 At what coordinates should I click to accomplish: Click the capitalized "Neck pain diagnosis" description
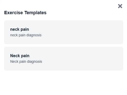pyautogui.click(x=26, y=61)
